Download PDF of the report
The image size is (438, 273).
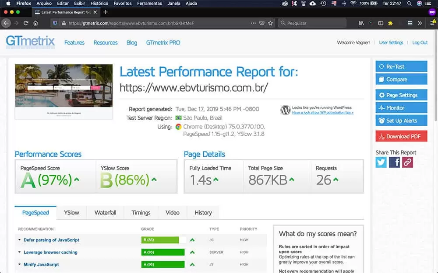[x=401, y=136]
